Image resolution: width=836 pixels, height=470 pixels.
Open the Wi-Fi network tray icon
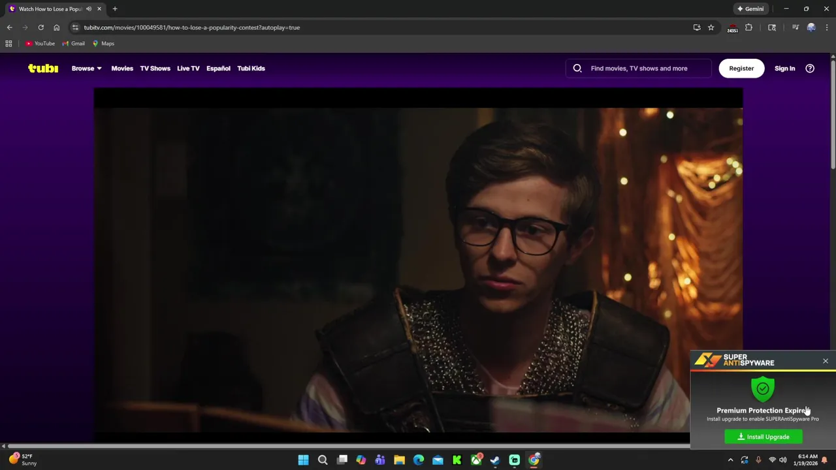click(x=772, y=460)
